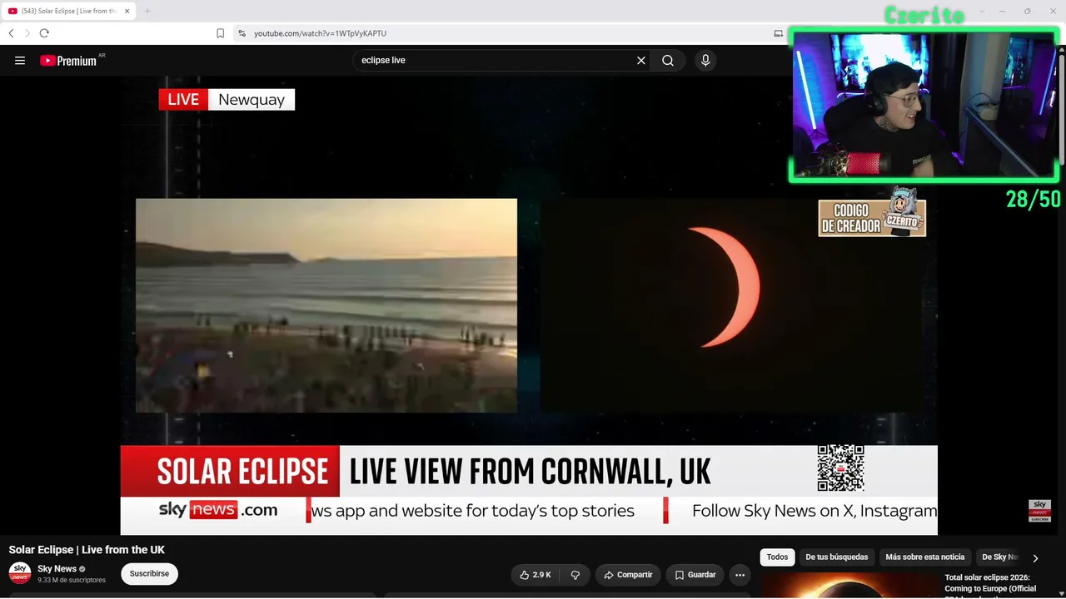Reload the YouTube page

coord(44,33)
